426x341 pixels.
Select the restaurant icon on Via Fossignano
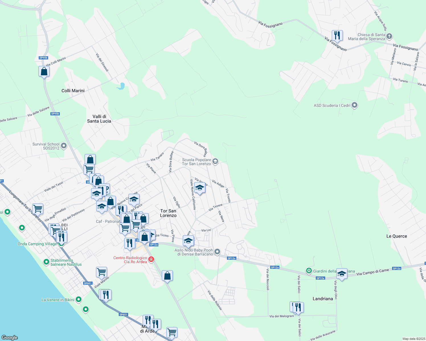tap(337, 35)
